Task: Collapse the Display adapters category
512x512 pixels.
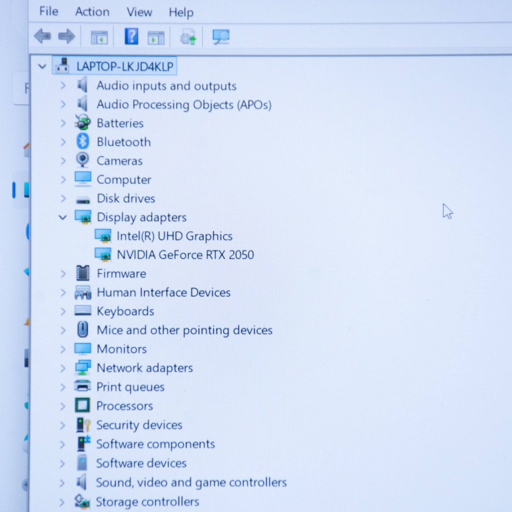Action: [x=63, y=217]
